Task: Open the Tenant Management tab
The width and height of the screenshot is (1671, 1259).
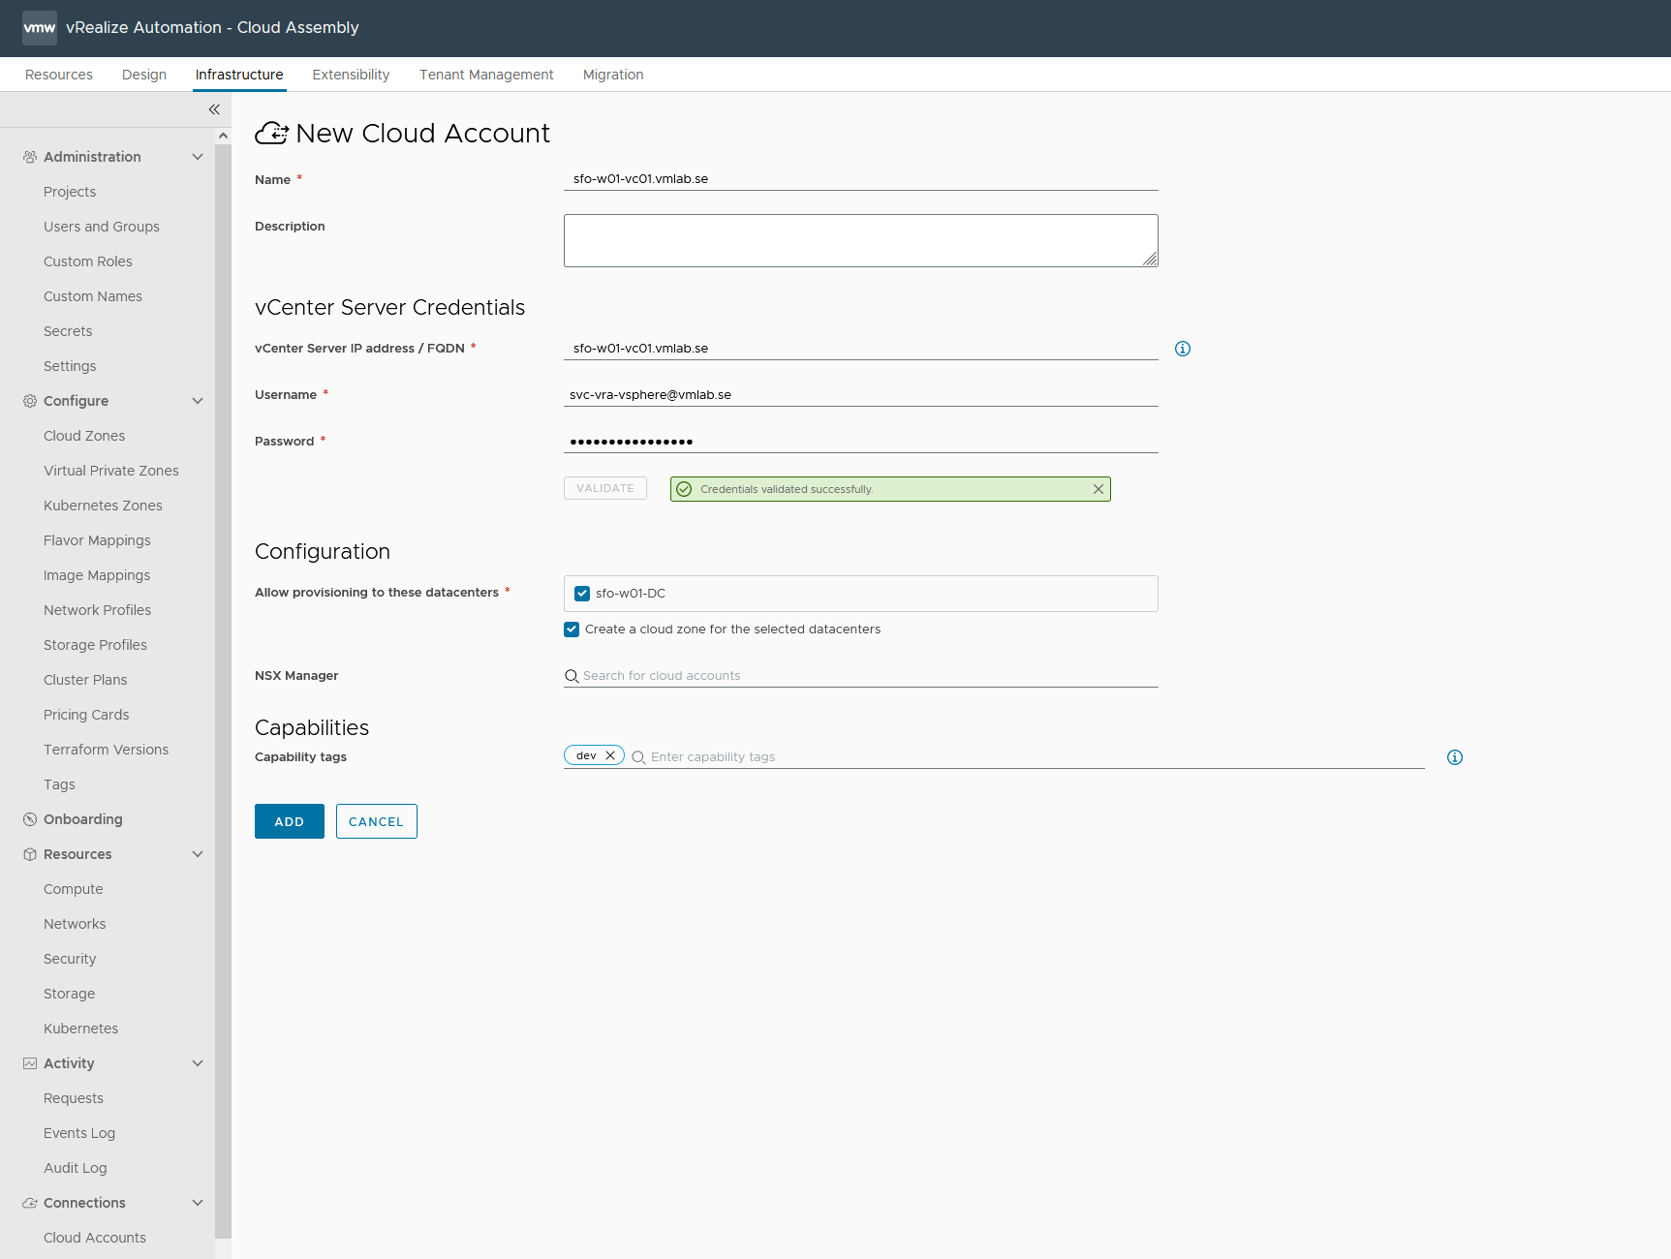Action: click(486, 75)
